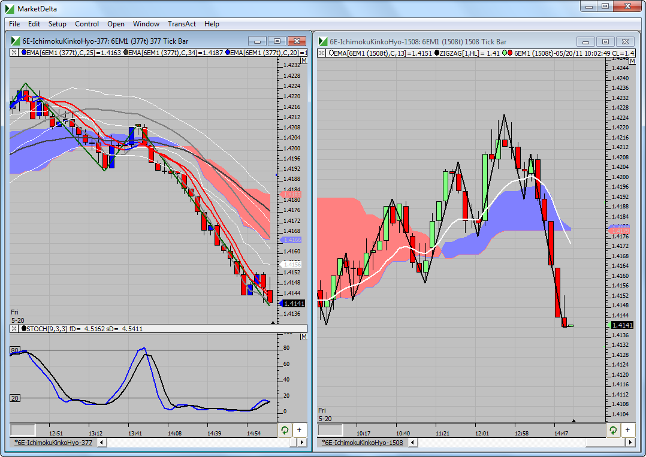Click the M button on the 377 price scale
Image resolution: width=646 pixels, height=457 pixels.
click(x=304, y=60)
